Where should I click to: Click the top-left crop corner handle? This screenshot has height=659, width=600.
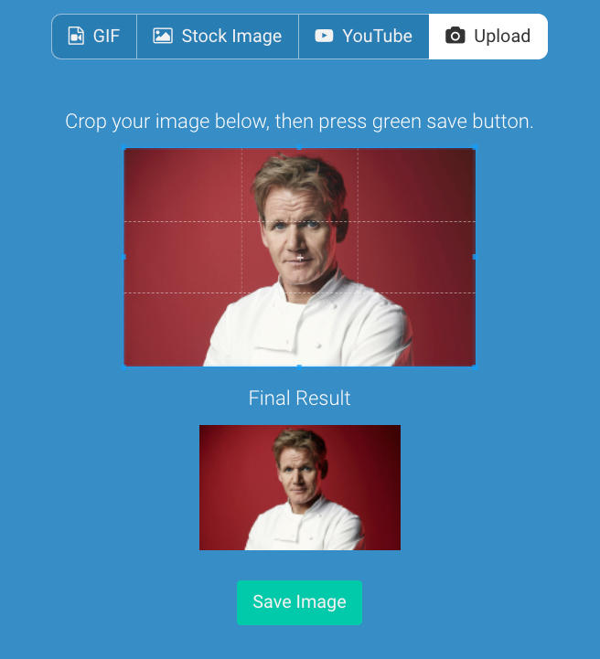[124, 147]
